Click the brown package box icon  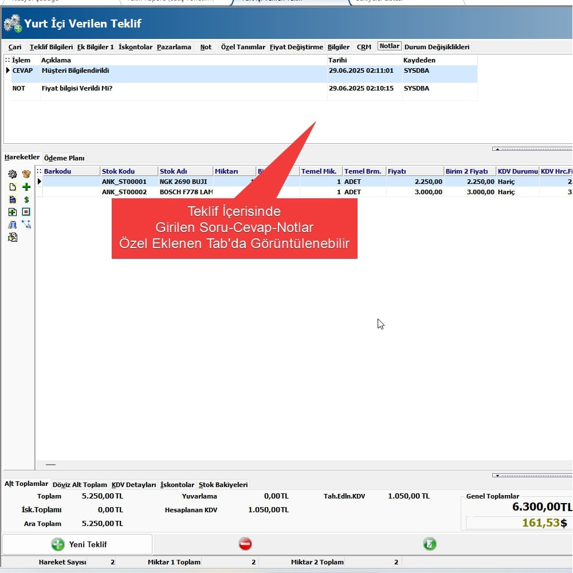26,174
